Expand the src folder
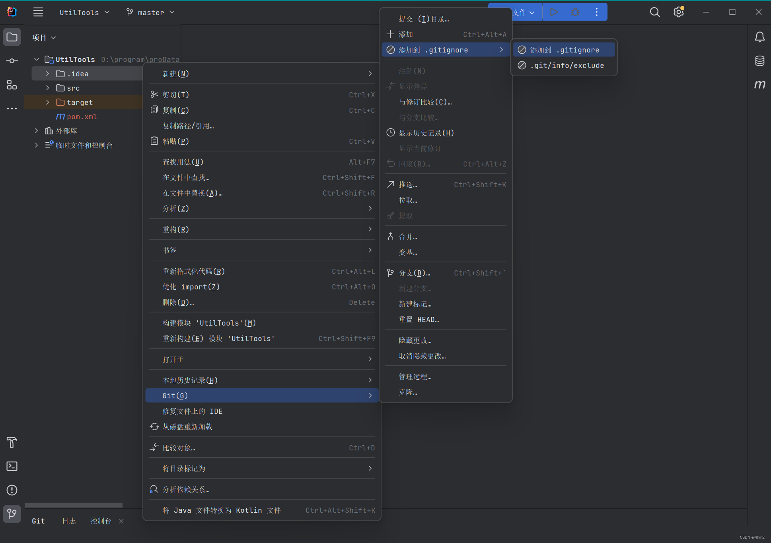Screen dimensions: 771x543 [48, 88]
